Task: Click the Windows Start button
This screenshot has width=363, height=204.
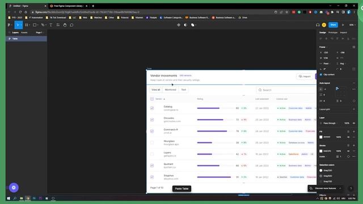Action: click(x=9, y=198)
